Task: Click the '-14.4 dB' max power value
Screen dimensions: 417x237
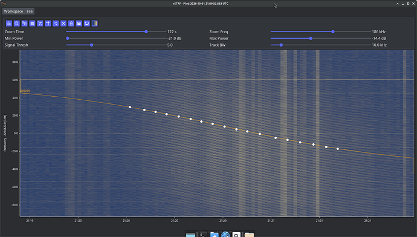Action: coord(379,38)
